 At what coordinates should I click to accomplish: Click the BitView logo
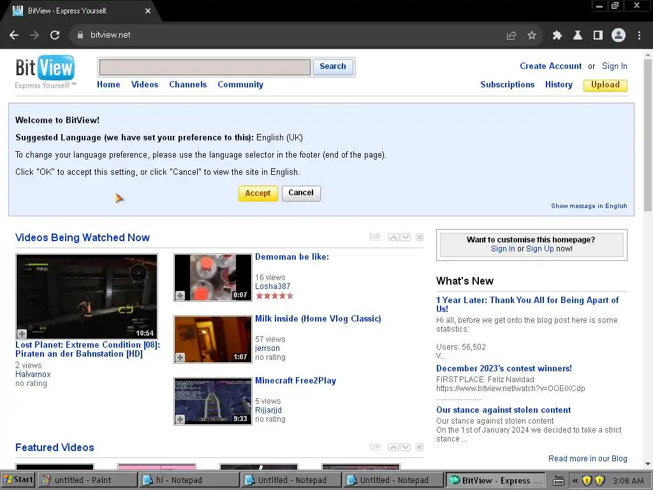[x=45, y=71]
